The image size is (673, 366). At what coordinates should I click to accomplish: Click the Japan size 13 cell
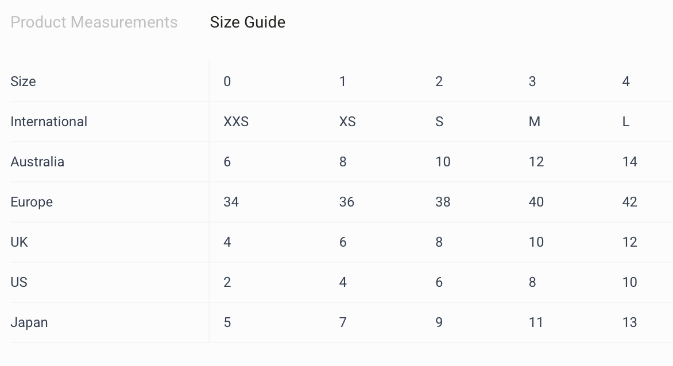tap(630, 322)
